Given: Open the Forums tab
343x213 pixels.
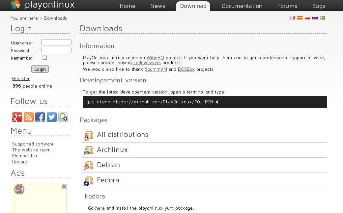Looking at the screenshot, I should point(287,6).
